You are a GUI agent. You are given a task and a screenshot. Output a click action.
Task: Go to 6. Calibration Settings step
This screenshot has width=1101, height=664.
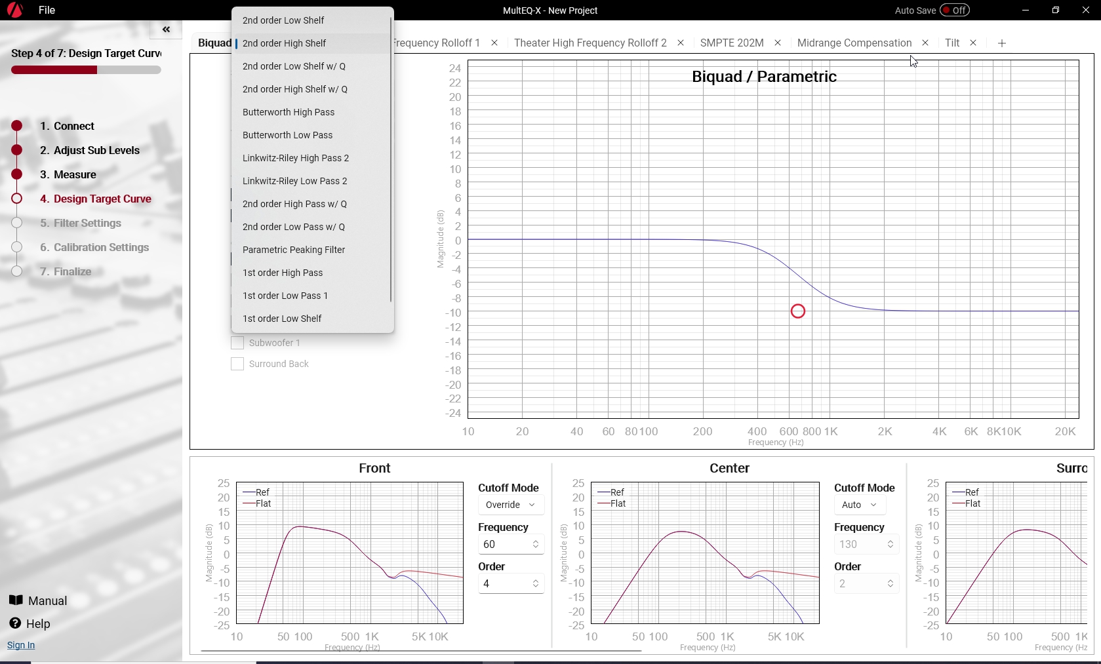(x=94, y=247)
